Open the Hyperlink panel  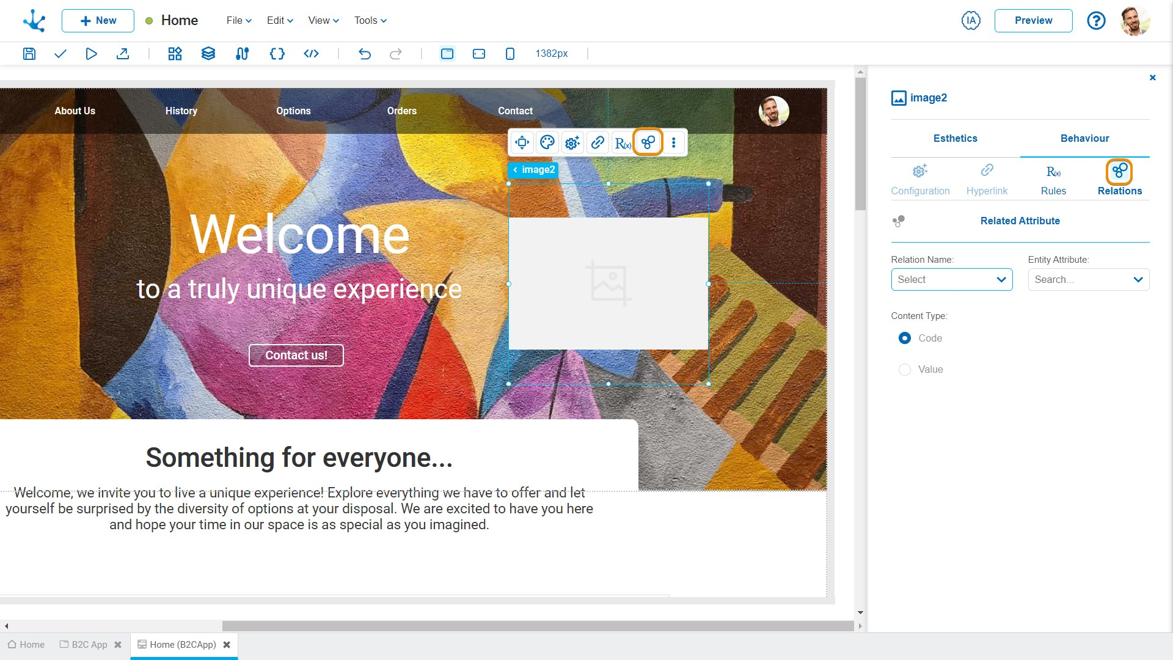tap(987, 177)
